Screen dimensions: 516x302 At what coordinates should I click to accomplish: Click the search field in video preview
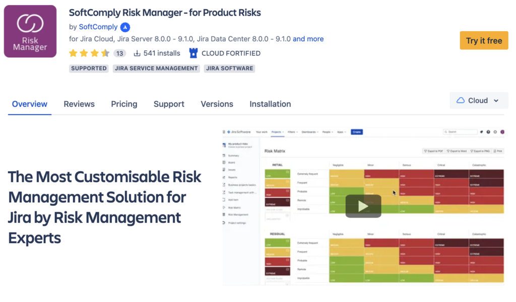(461, 132)
